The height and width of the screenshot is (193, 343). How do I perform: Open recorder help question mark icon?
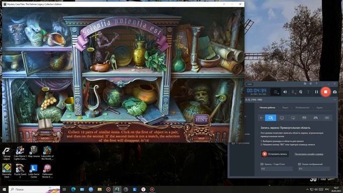tap(317, 84)
